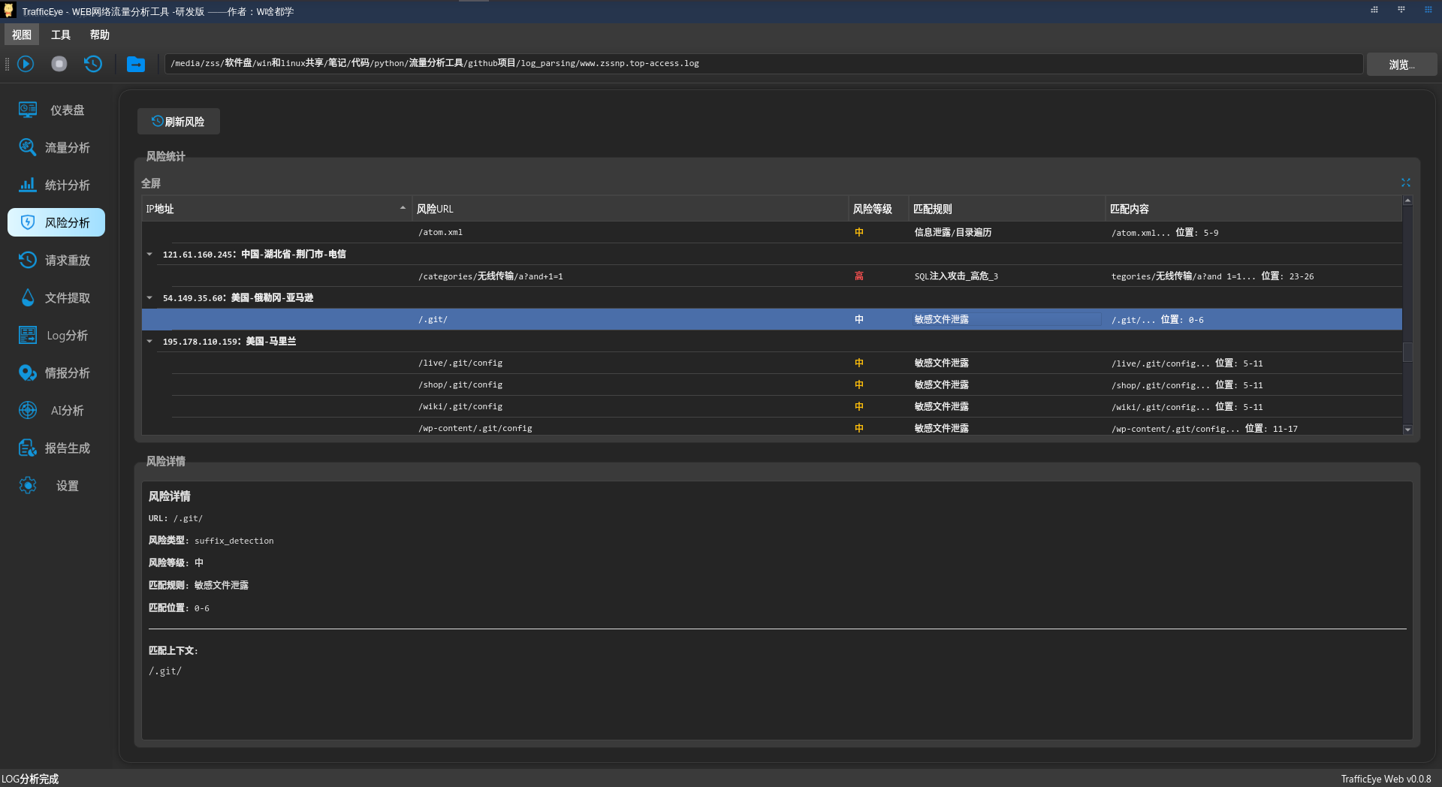Click the 浏览 browse button
Viewport: 1442px width, 787px height.
coord(1401,64)
